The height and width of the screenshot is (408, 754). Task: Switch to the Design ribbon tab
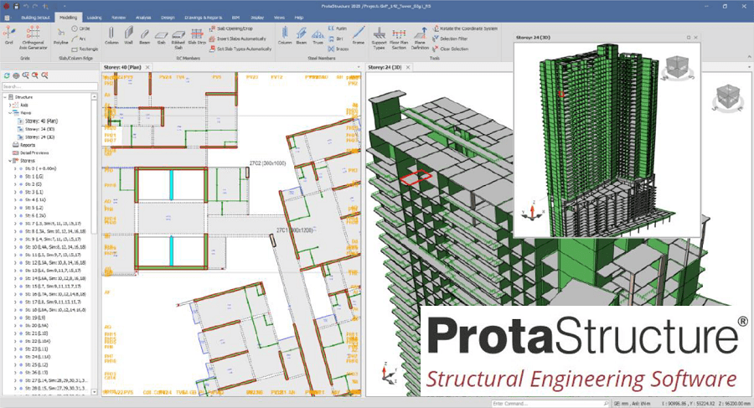tap(168, 18)
